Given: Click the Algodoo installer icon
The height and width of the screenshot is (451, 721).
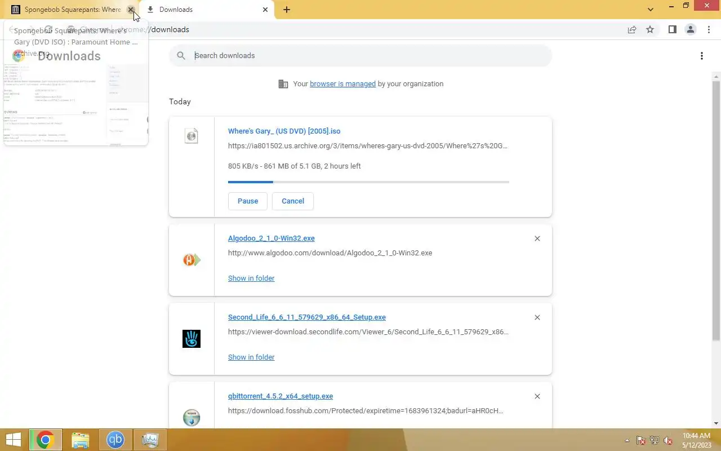Looking at the screenshot, I should pyautogui.click(x=192, y=260).
